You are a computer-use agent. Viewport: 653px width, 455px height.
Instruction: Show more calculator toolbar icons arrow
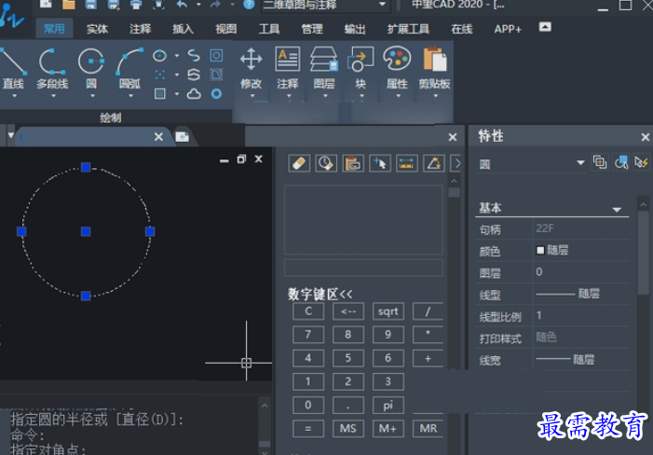pyautogui.click(x=456, y=163)
